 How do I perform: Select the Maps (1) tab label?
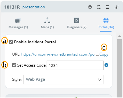(x=47, y=27)
